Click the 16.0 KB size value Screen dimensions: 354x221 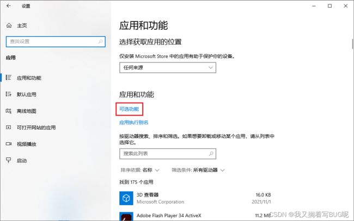point(263,195)
